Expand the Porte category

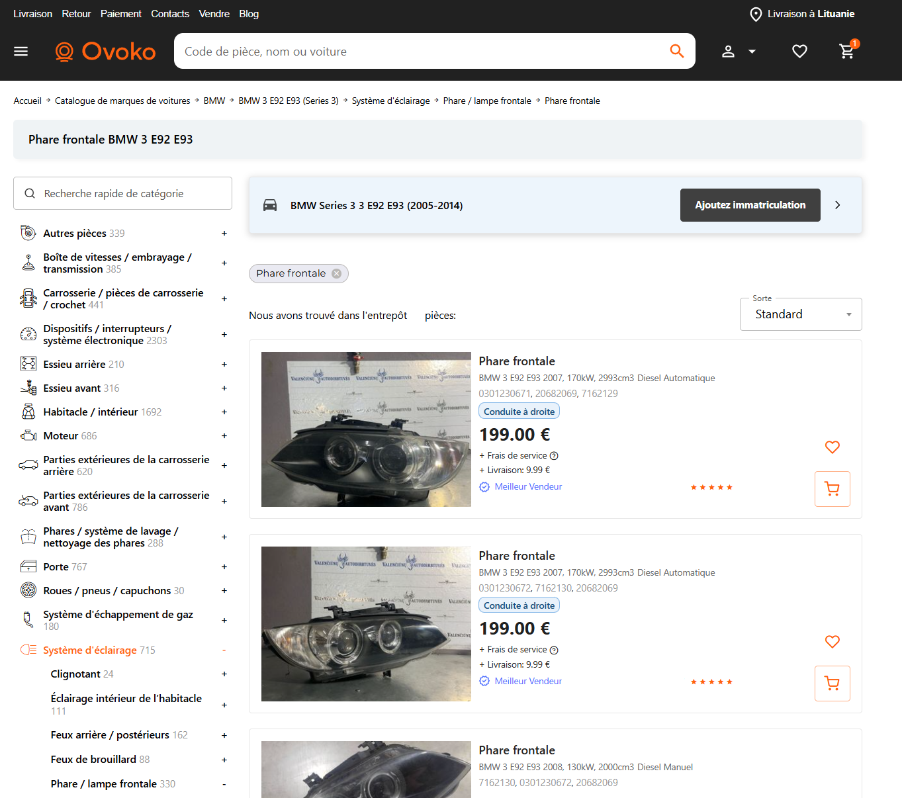tap(224, 566)
